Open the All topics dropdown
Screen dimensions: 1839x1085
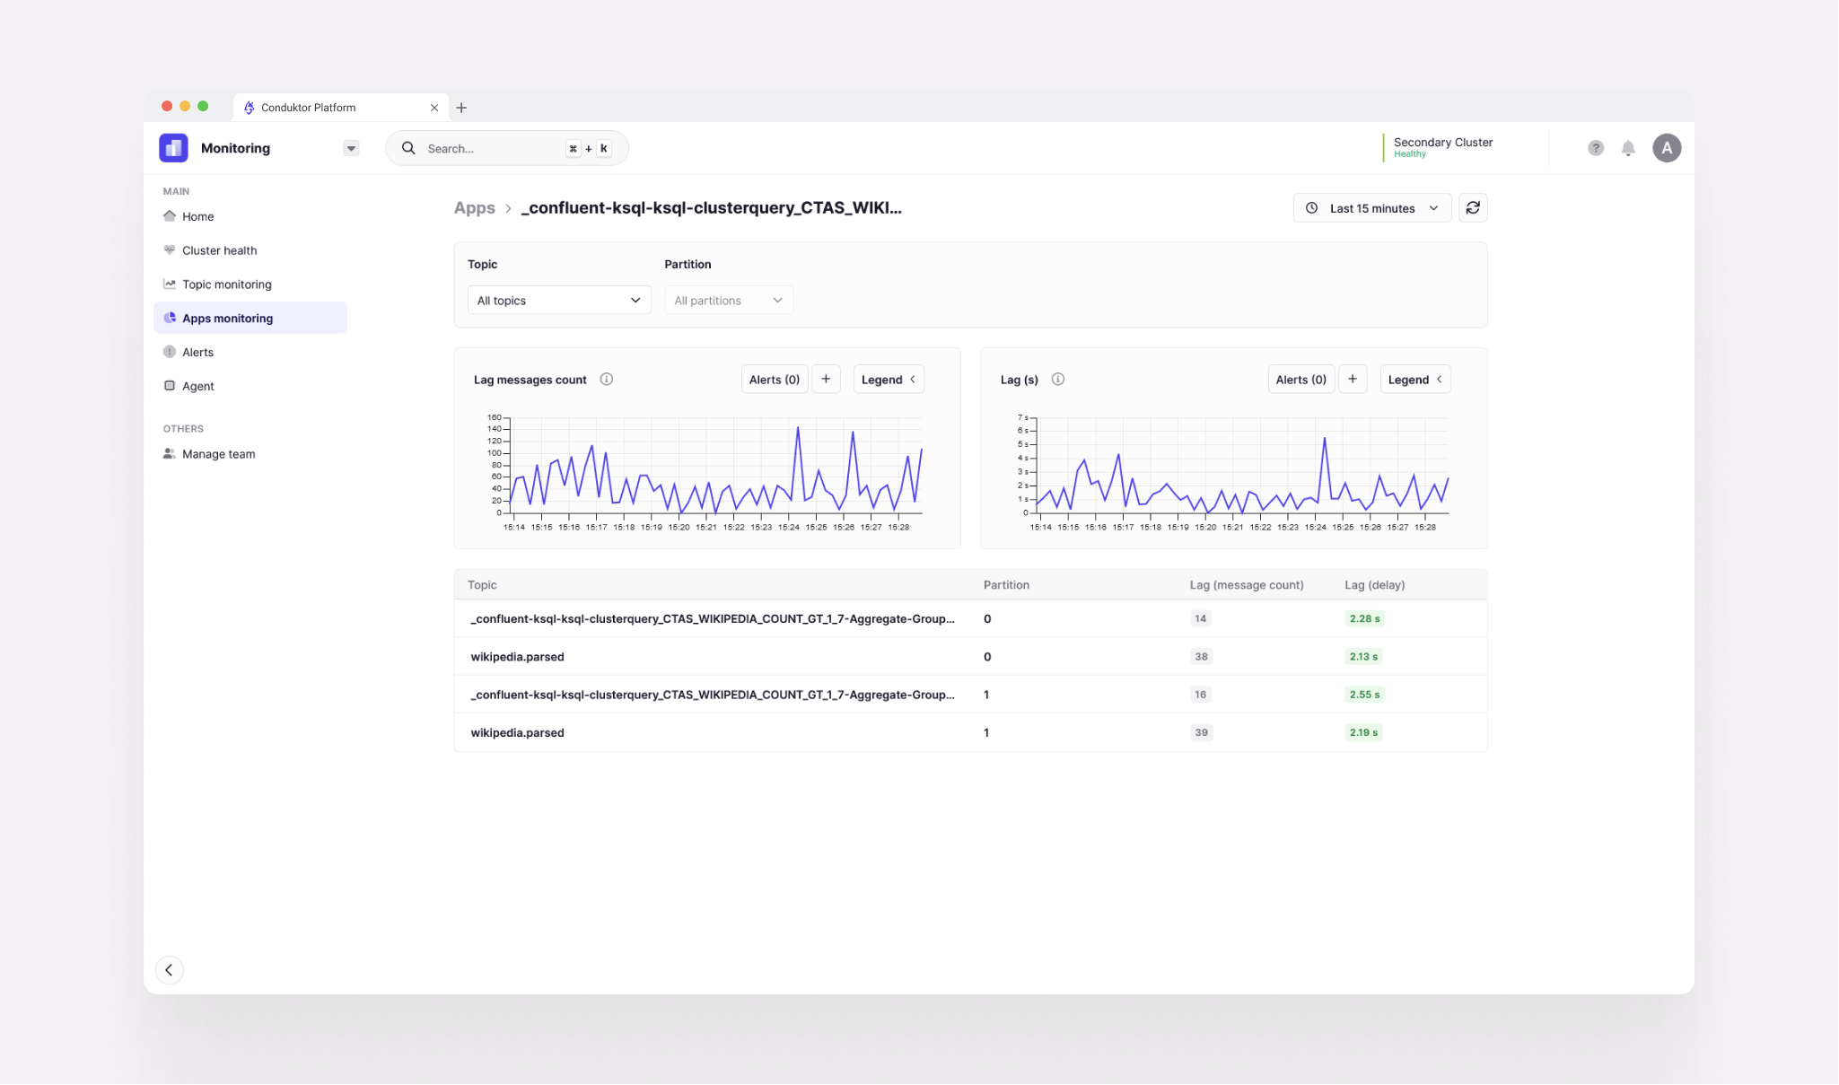coord(559,301)
